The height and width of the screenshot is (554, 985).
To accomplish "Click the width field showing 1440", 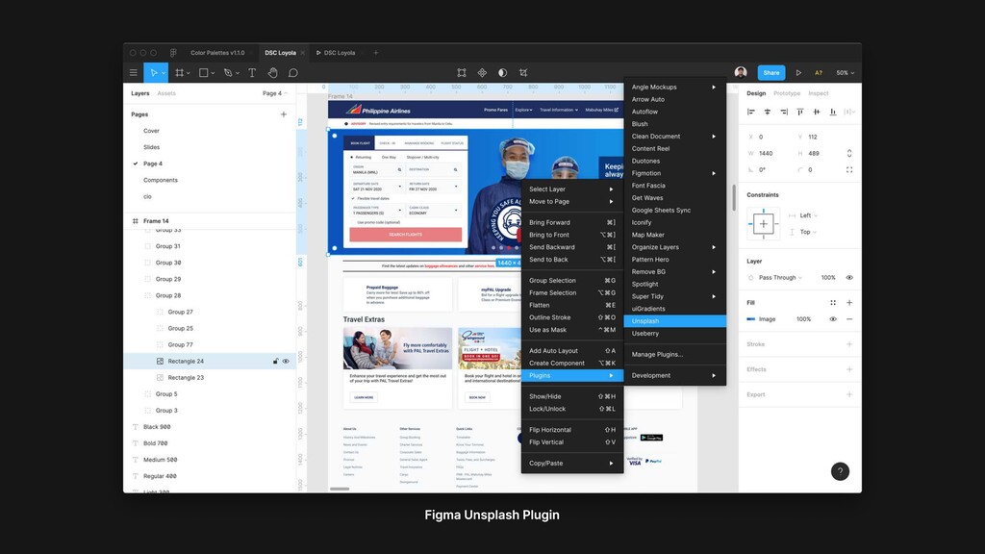I will [x=766, y=153].
